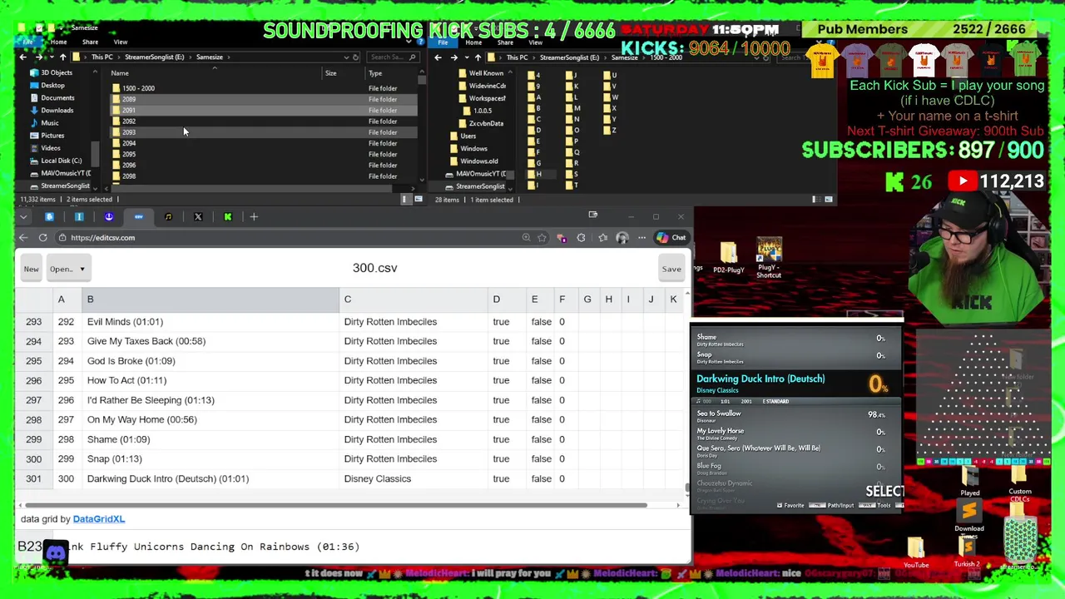Go back in Samesize Explorer window
The height and width of the screenshot is (599, 1065).
23,57
